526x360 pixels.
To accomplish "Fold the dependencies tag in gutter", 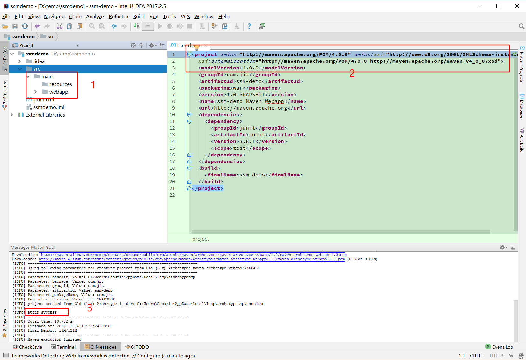I will (189, 115).
